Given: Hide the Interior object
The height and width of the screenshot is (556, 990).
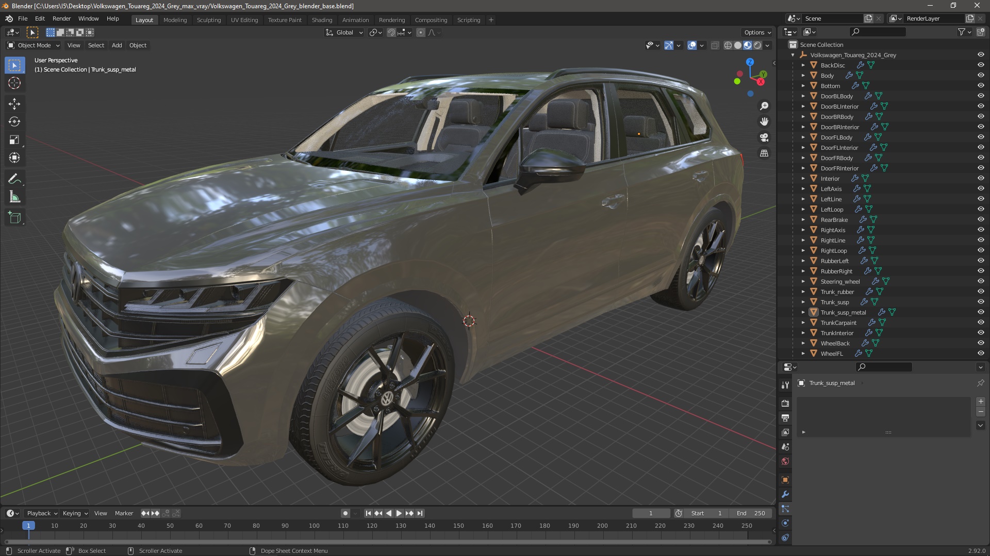Looking at the screenshot, I should pos(981,179).
